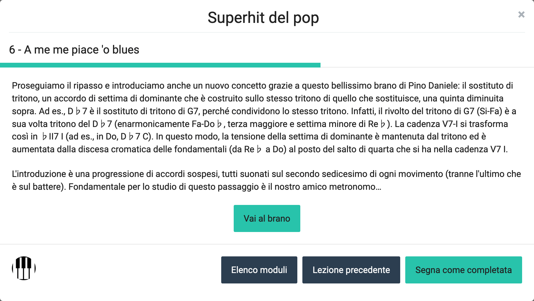The height and width of the screenshot is (301, 534).
Task: Close the Superhit del pop dialog
Action: [521, 15]
